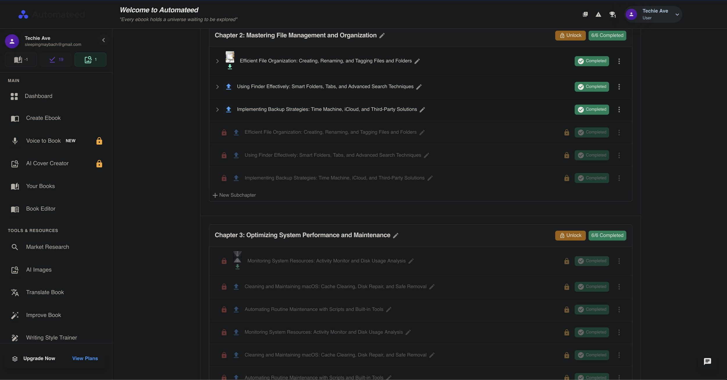Viewport: 727px width, 380px height.
Task: Open the AI Images tool
Action: pyautogui.click(x=39, y=270)
